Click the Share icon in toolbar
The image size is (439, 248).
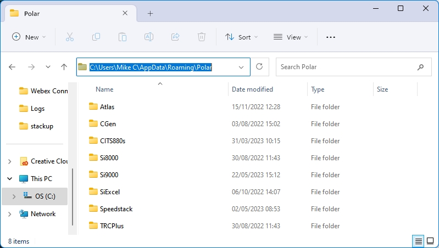pos(175,37)
